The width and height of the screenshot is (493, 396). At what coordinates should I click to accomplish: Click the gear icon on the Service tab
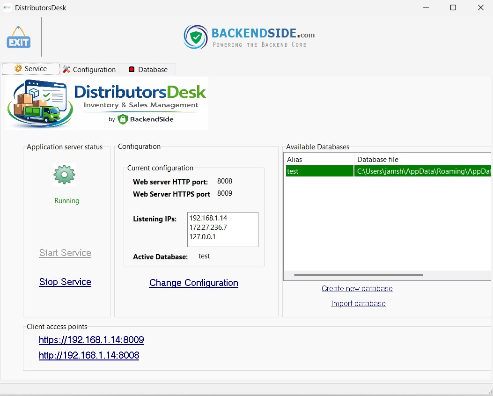coord(18,69)
